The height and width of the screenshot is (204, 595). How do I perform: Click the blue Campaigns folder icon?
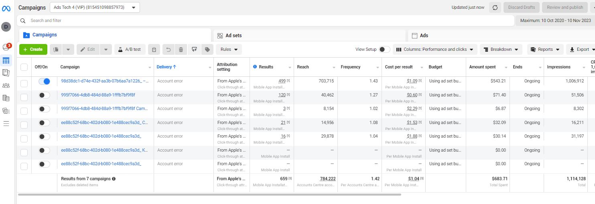pyautogui.click(x=26, y=35)
